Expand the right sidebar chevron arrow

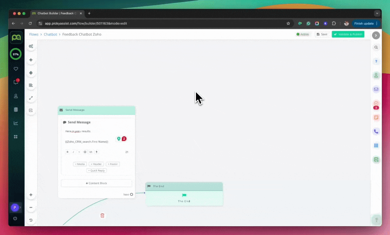click(x=376, y=35)
